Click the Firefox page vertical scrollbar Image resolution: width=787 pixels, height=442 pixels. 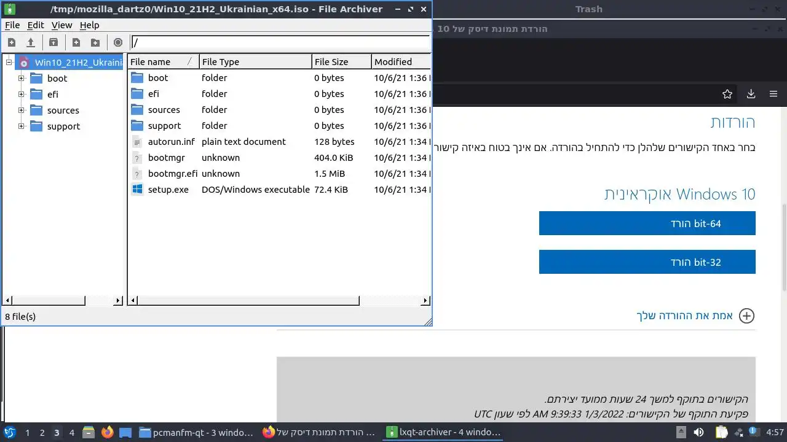(x=783, y=247)
